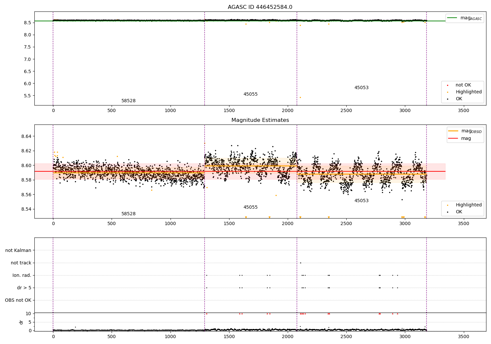Click the 'not Kalman' row label
This screenshot has width=491, height=344.
(18, 250)
